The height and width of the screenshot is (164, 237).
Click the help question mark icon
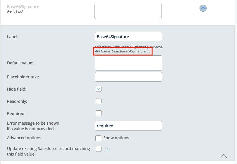pos(107,150)
